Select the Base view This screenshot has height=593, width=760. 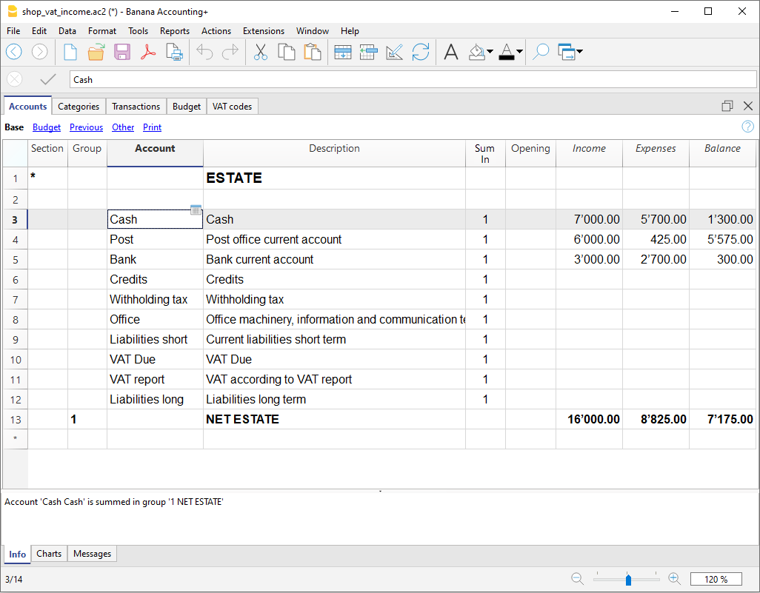pyautogui.click(x=14, y=127)
